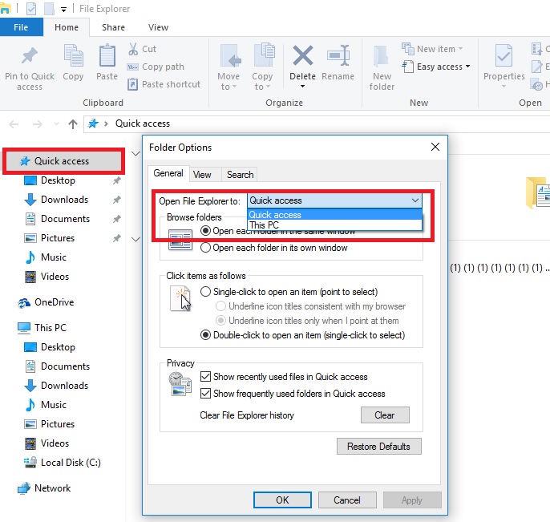The height and width of the screenshot is (522, 550).
Task: Select Quick access in the navigation pane
Action: (64, 161)
